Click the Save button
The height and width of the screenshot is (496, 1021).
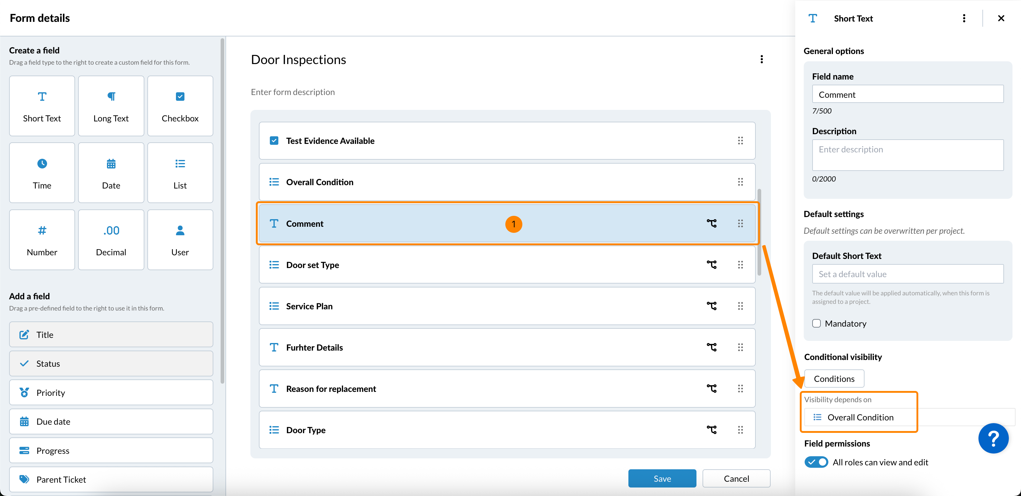tap(662, 479)
